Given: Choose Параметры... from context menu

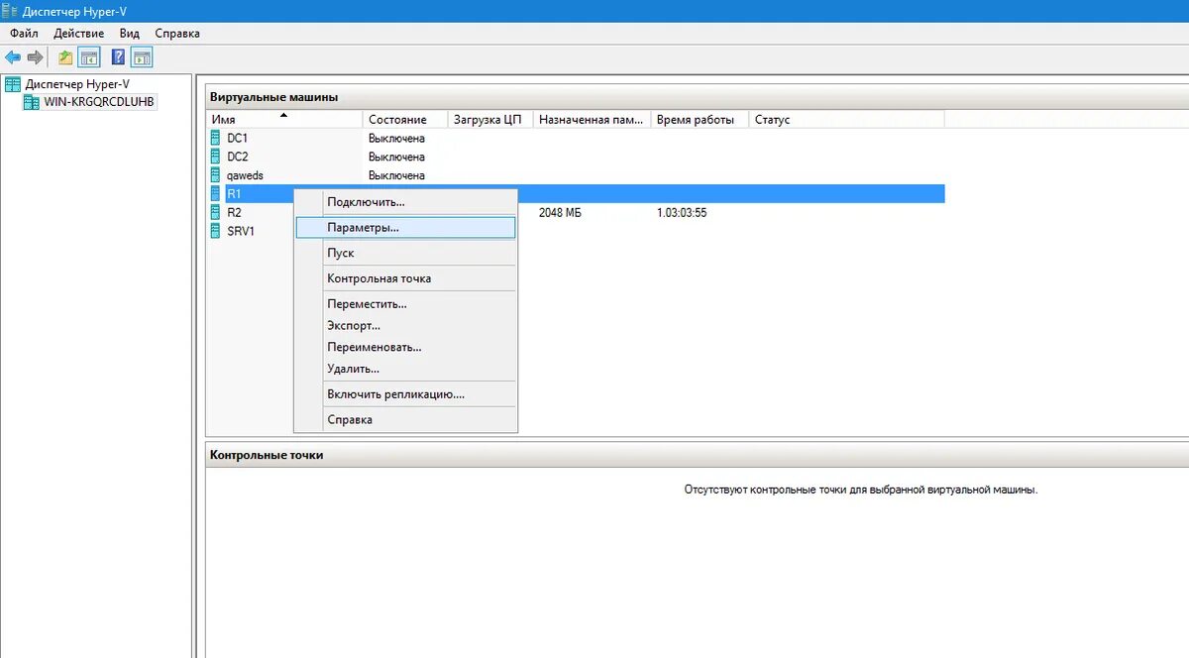Looking at the screenshot, I should 406,227.
